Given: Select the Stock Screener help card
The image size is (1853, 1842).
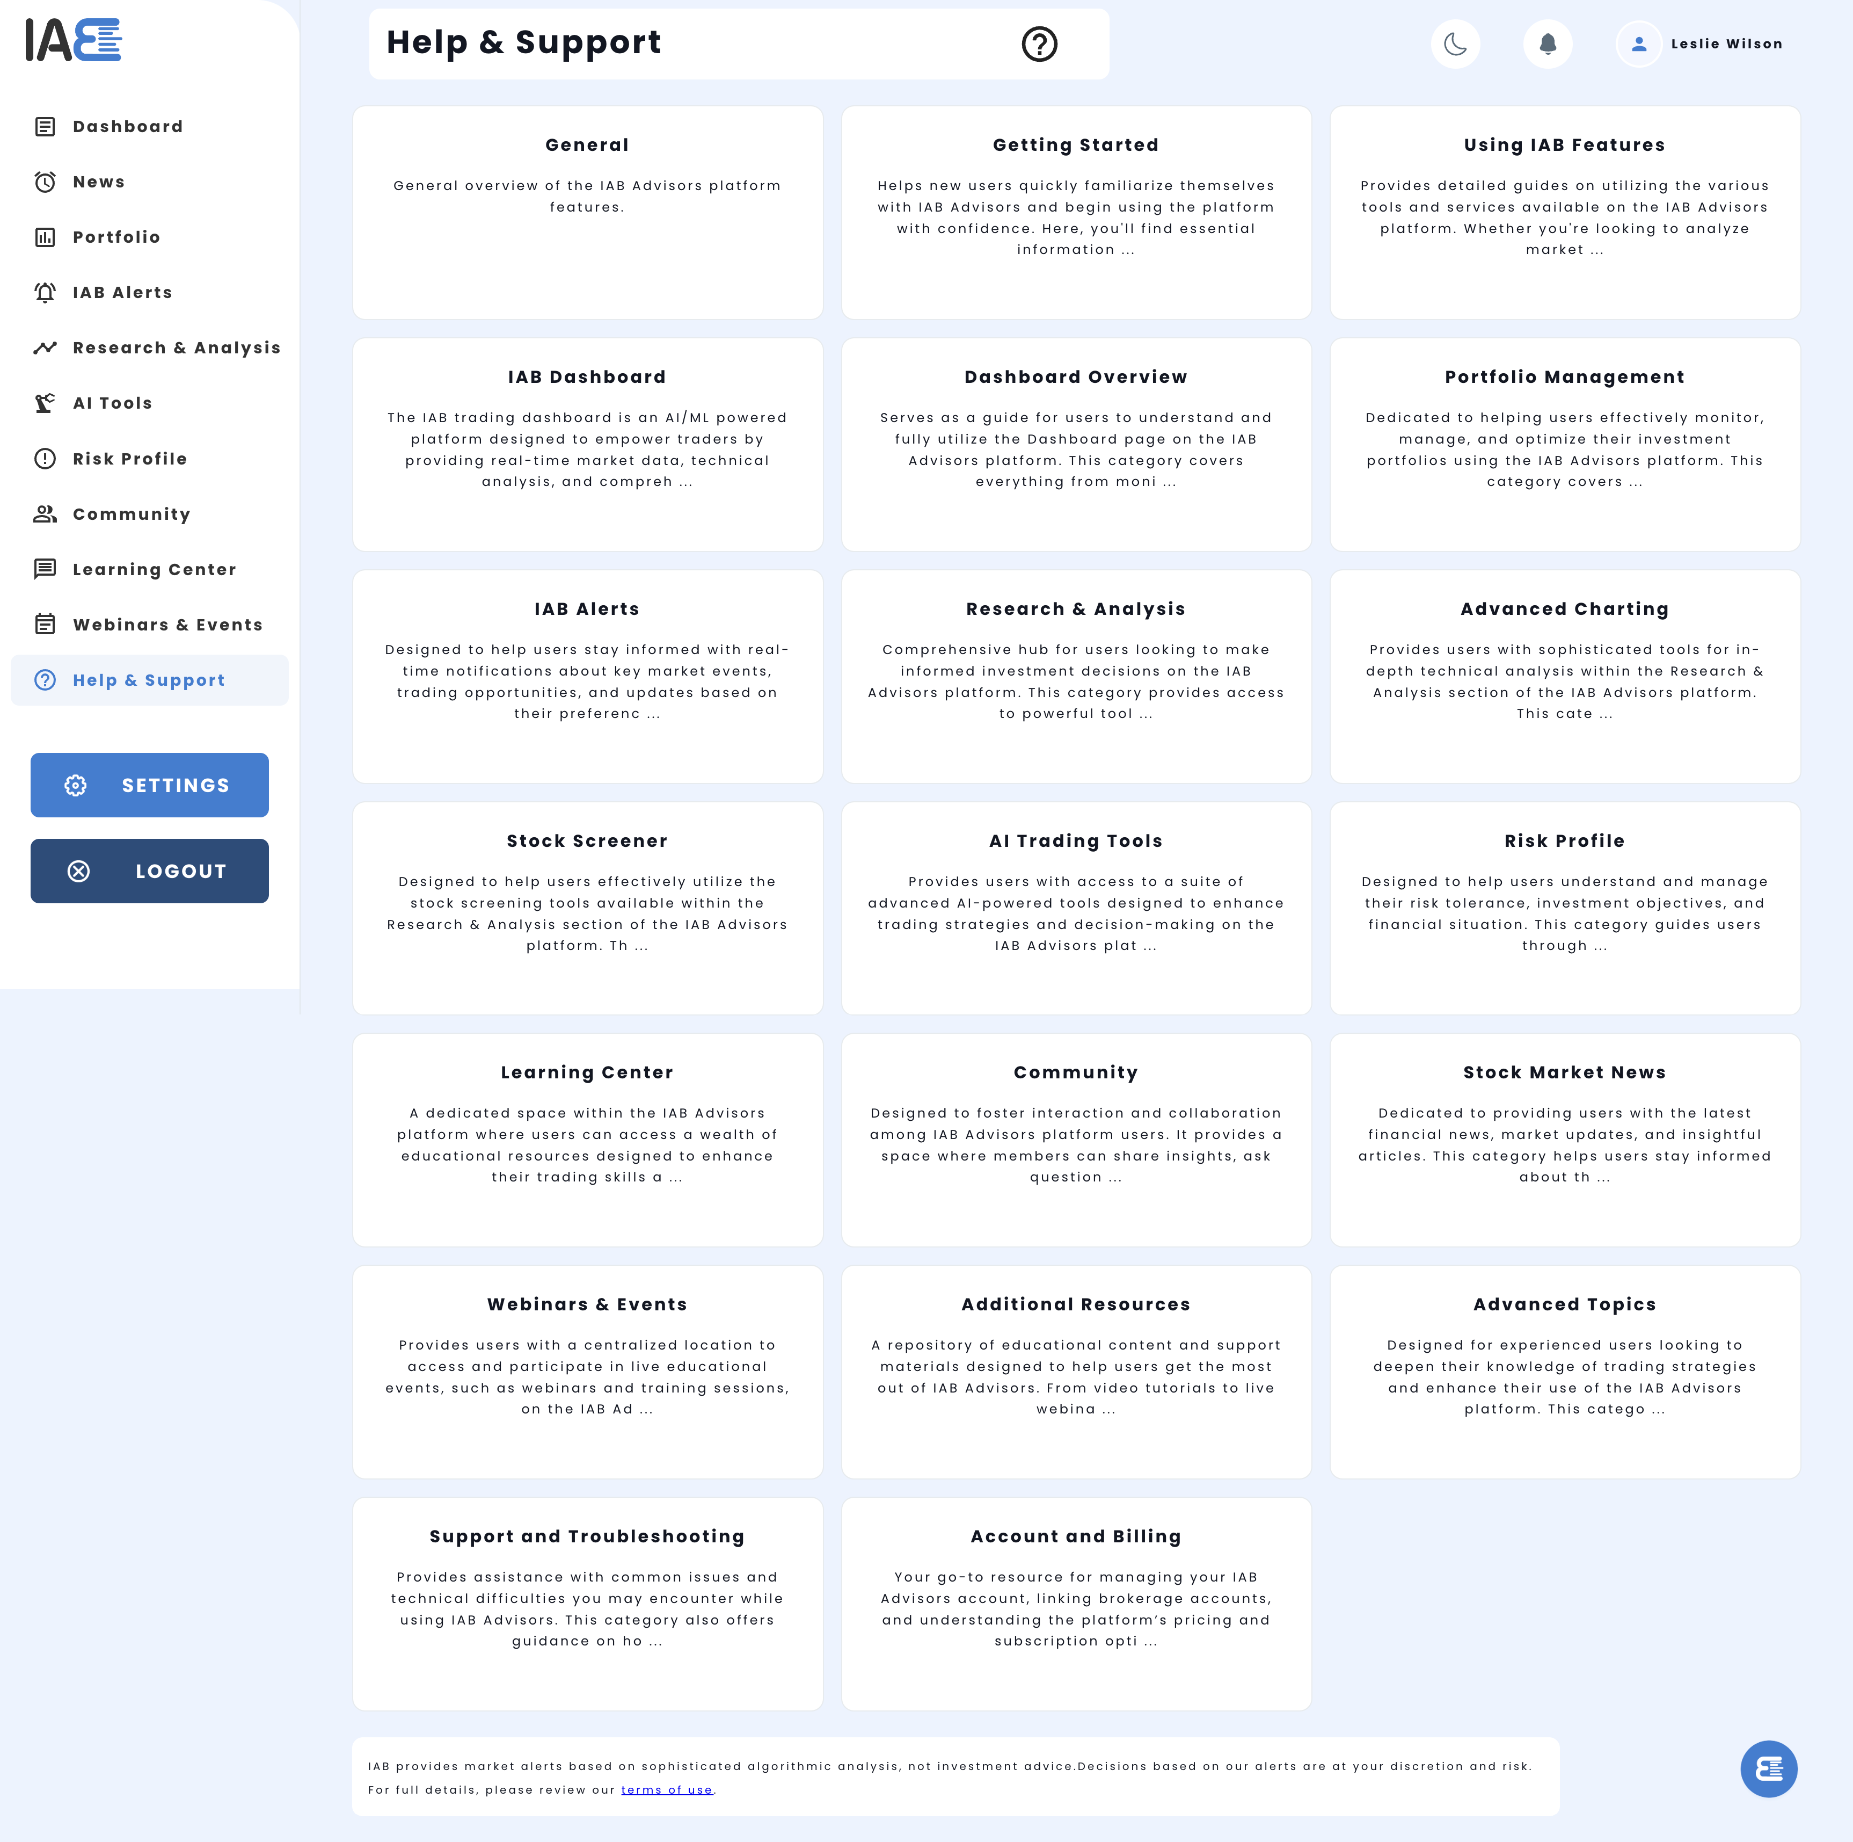Looking at the screenshot, I should (587, 908).
